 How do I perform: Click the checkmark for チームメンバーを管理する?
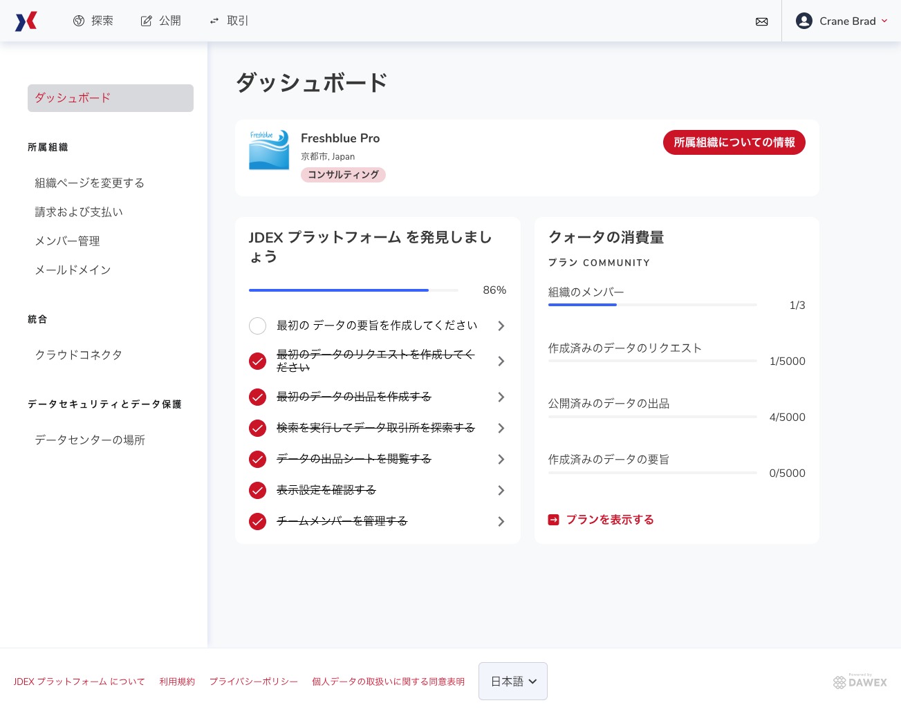257,522
